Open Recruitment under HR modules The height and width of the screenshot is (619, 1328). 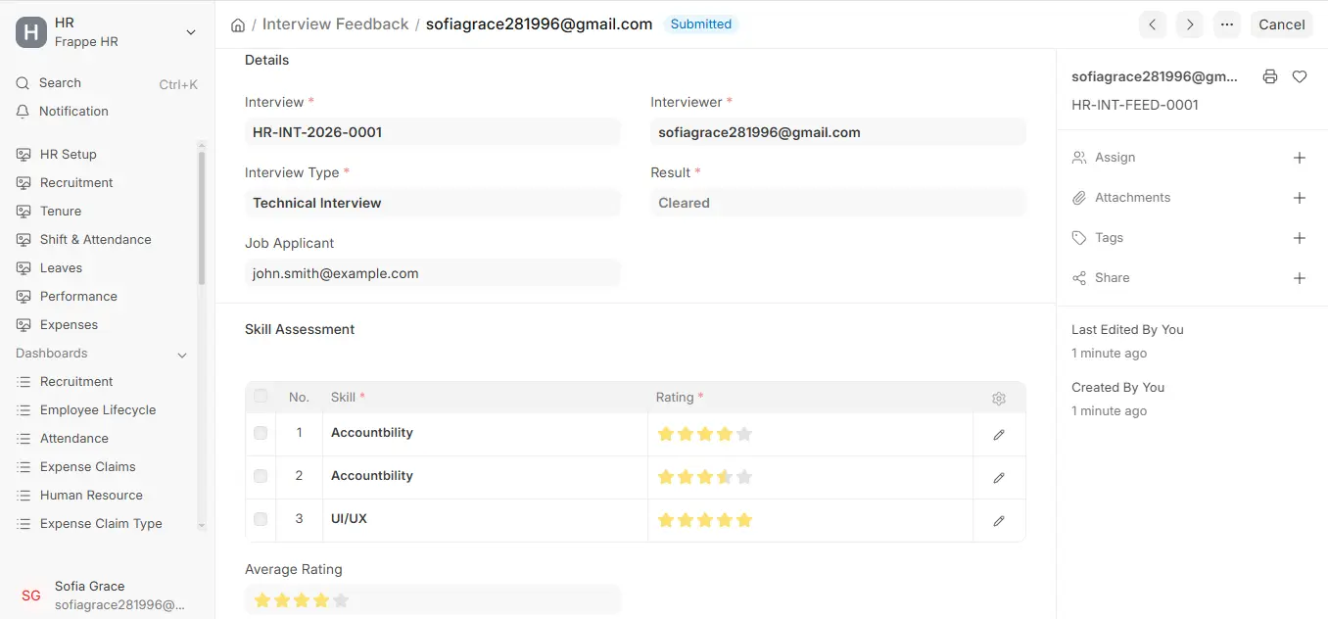76,183
